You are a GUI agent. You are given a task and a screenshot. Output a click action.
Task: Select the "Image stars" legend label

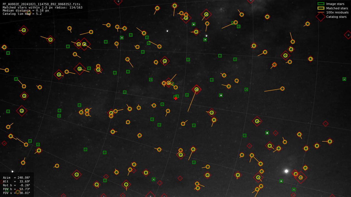pyautogui.click(x=335, y=4)
